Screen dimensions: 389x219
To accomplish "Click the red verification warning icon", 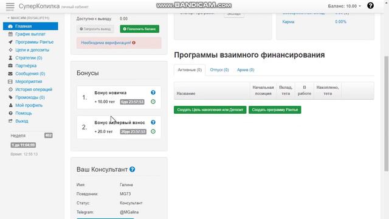I will tap(134, 43).
